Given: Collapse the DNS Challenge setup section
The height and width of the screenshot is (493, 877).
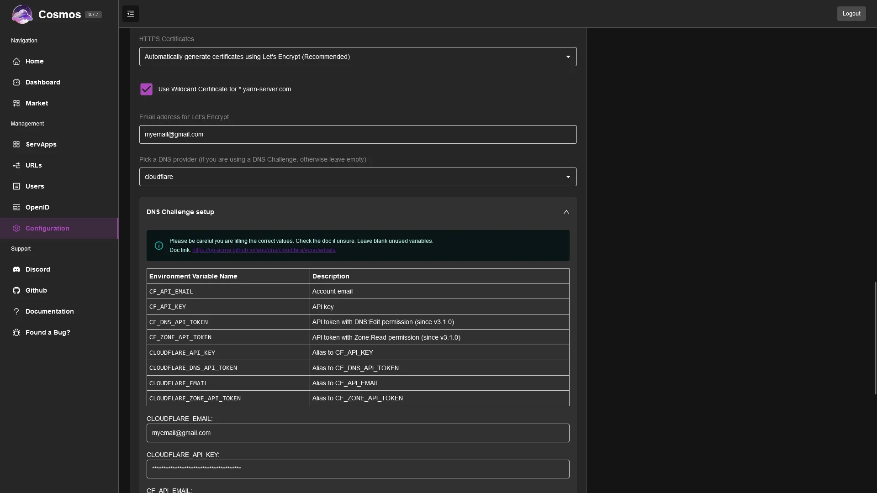Looking at the screenshot, I should (358, 212).
